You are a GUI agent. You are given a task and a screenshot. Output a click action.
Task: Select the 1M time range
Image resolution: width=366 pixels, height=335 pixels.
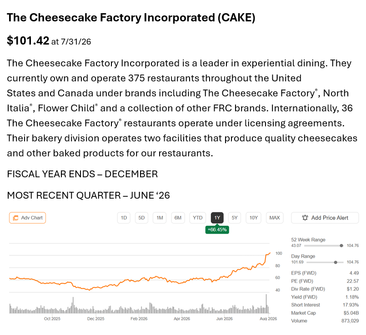coord(160,218)
